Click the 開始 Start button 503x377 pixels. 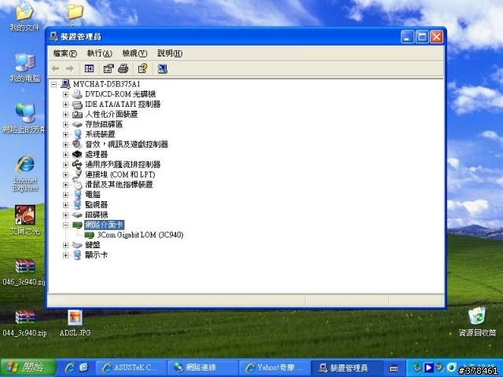[28, 367]
